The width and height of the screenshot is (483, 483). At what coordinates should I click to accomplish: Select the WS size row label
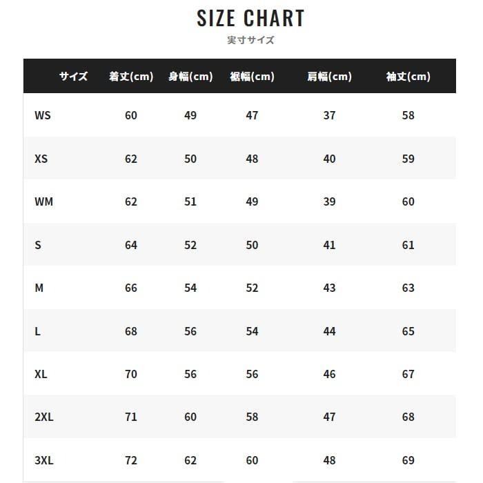tap(43, 115)
